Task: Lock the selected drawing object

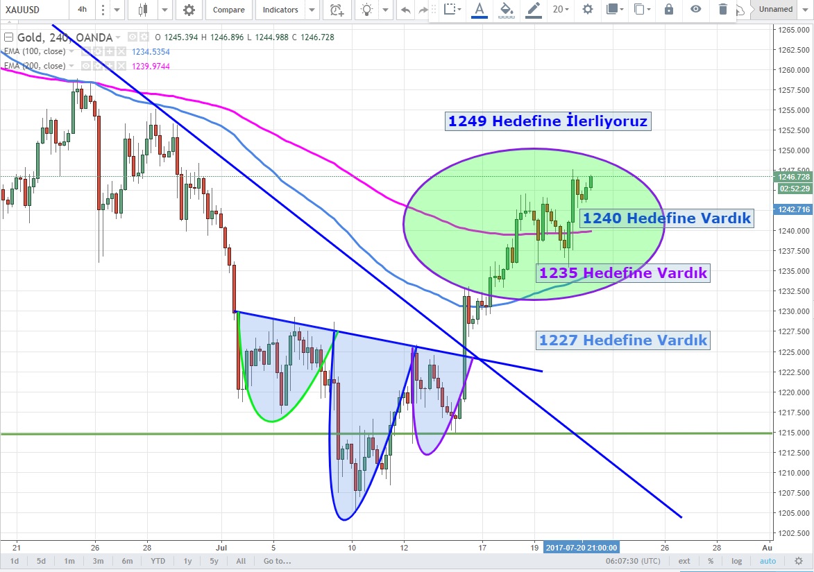Action: click(668, 9)
